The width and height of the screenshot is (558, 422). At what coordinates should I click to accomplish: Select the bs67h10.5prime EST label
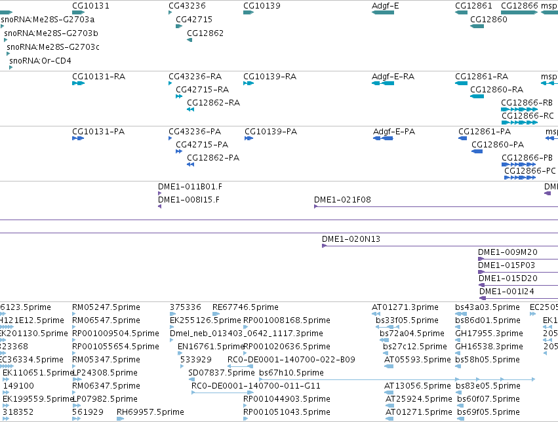tap(291, 373)
